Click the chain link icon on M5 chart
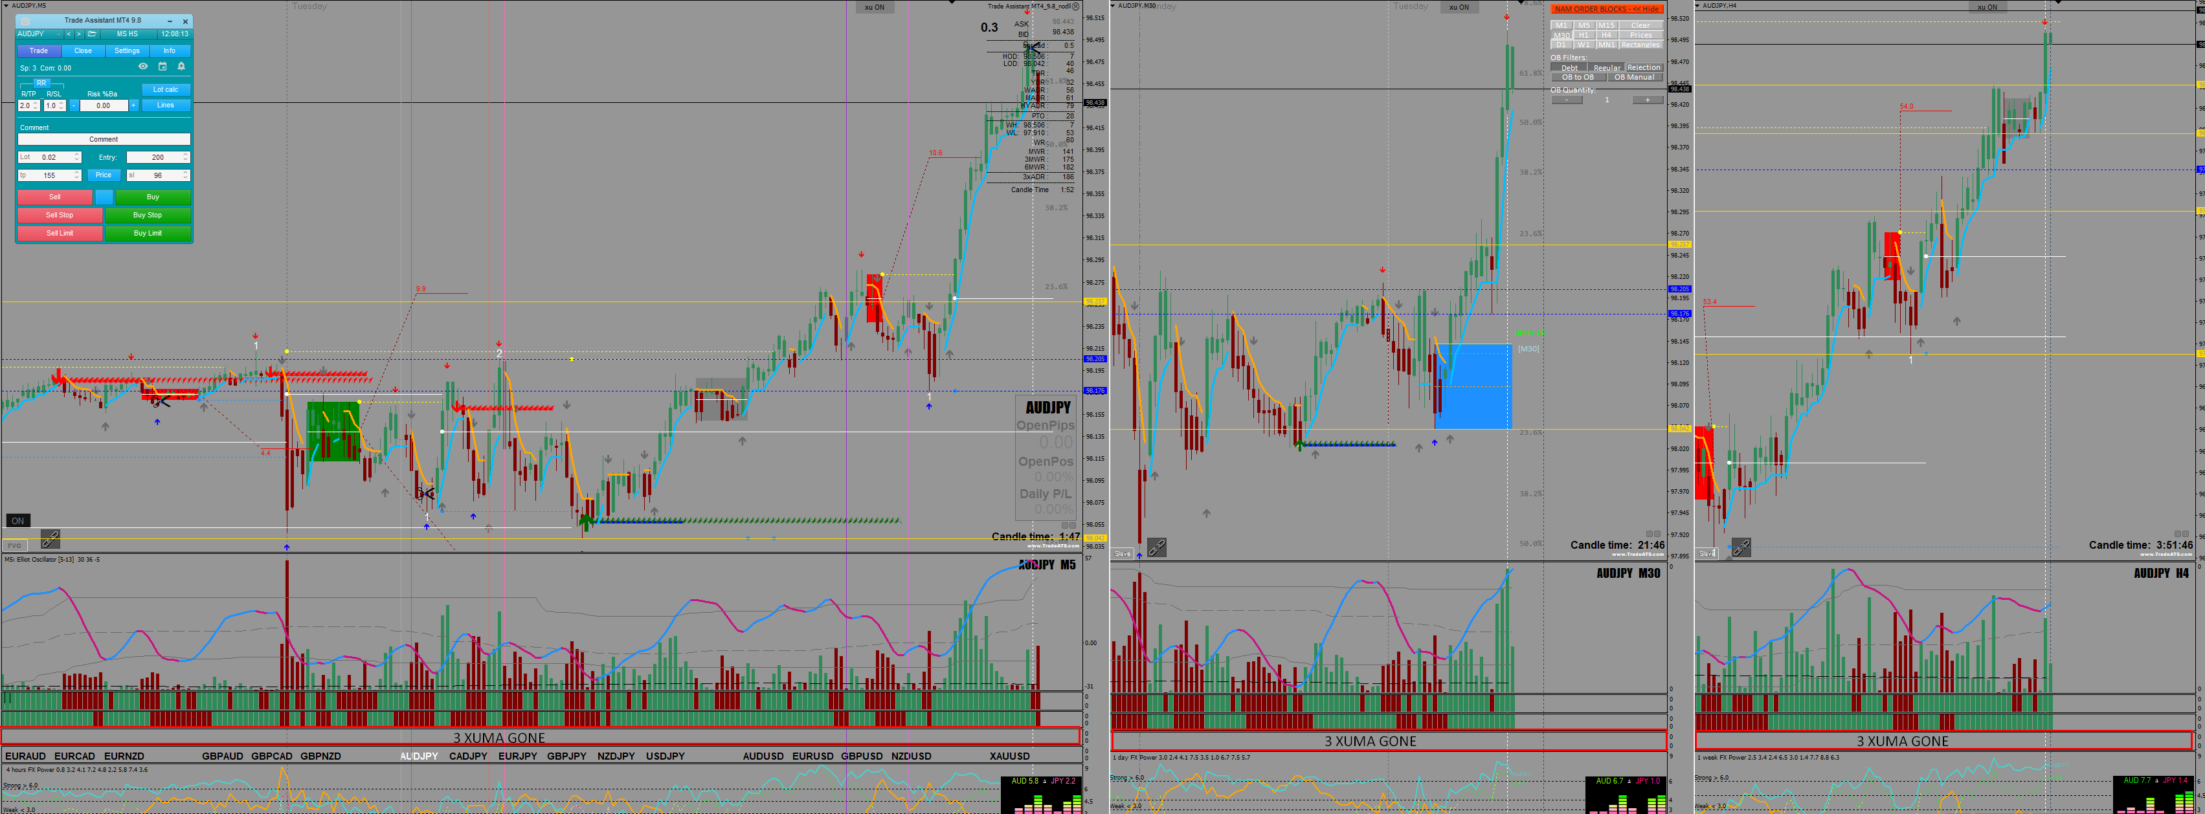The height and width of the screenshot is (814, 2205). 50,539
